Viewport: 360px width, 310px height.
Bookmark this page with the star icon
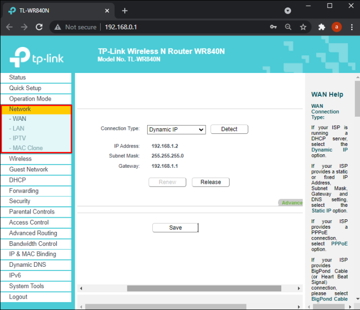point(303,27)
